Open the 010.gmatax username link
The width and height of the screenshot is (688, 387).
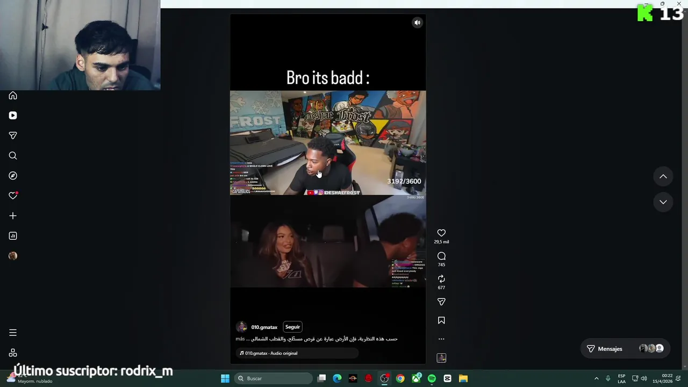pyautogui.click(x=264, y=327)
